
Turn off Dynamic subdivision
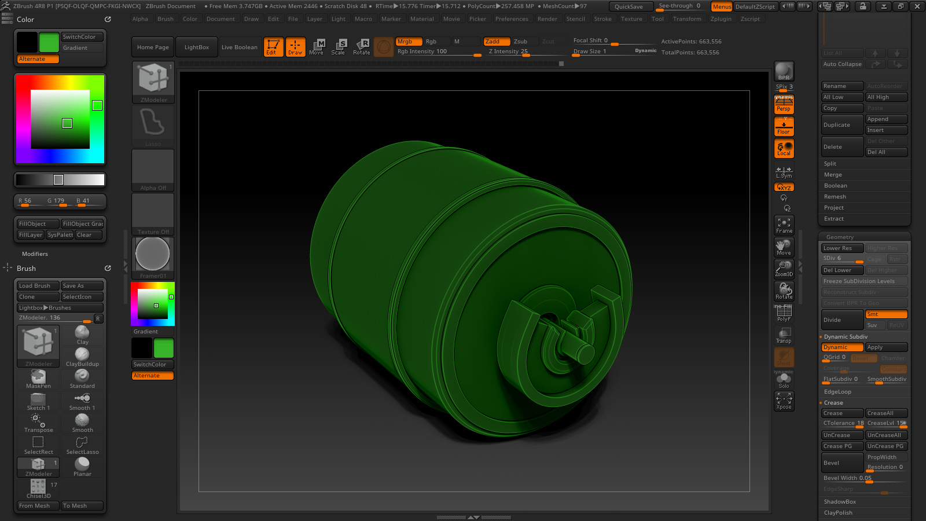pyautogui.click(x=842, y=347)
